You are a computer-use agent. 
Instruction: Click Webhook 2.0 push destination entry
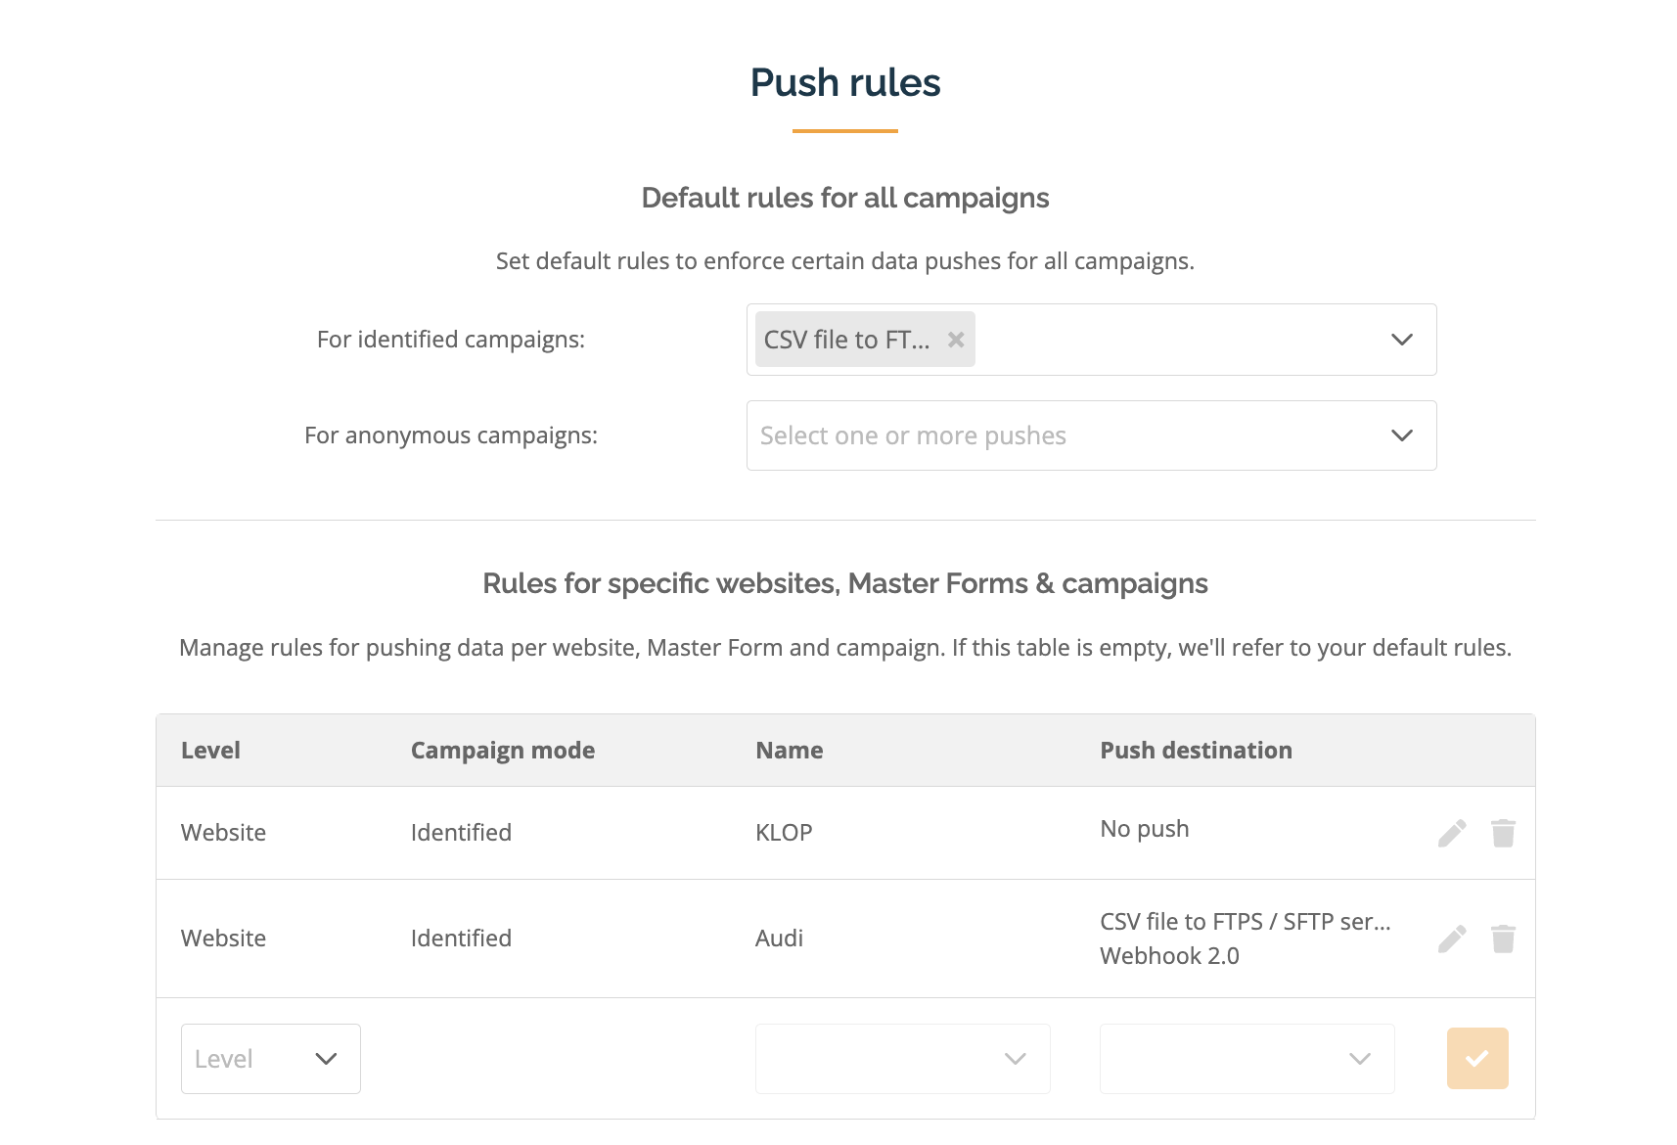point(1169,956)
